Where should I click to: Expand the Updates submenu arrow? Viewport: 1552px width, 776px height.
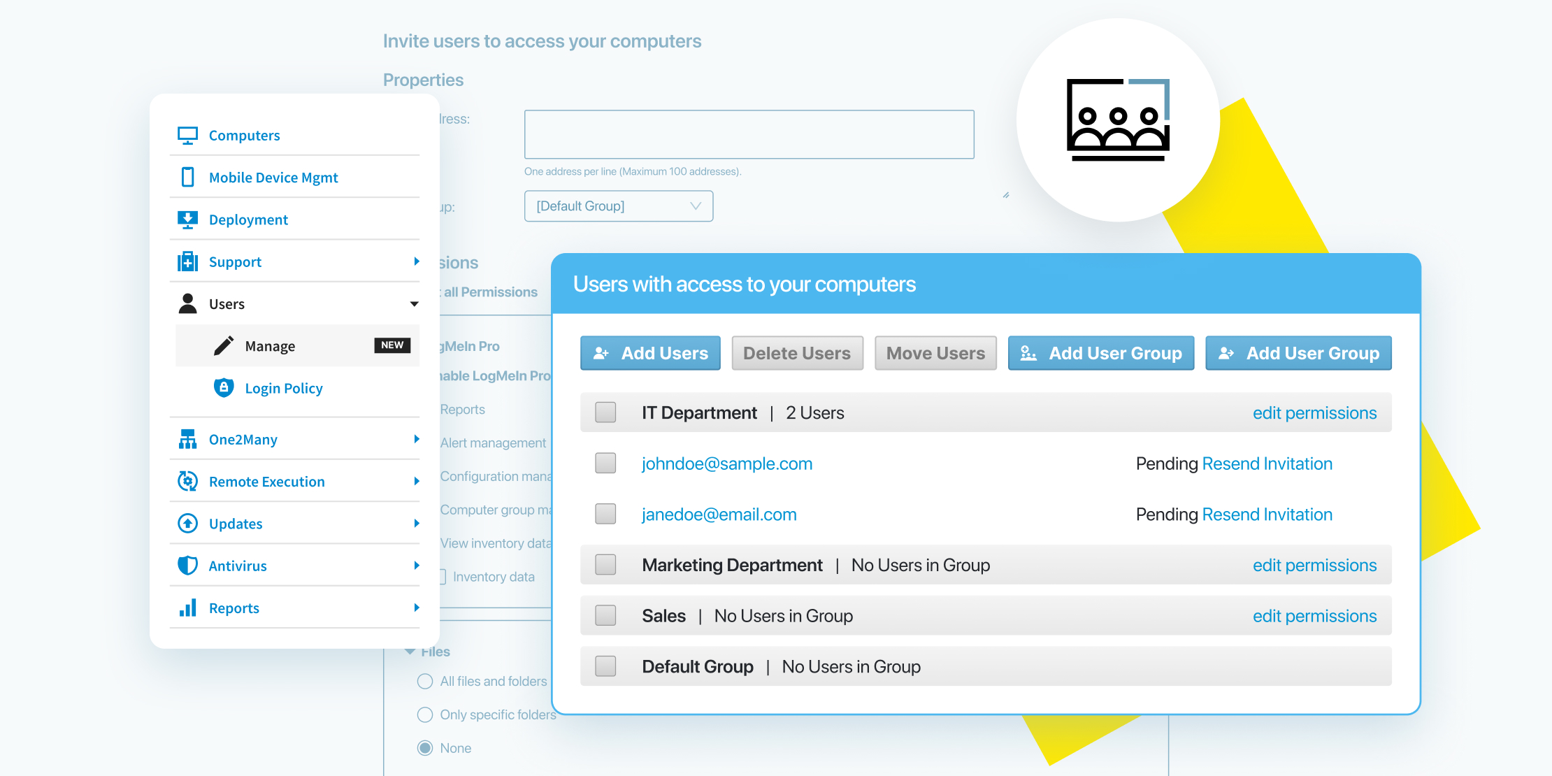(x=416, y=523)
